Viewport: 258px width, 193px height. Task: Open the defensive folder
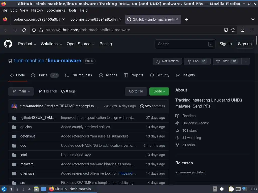click(28, 136)
